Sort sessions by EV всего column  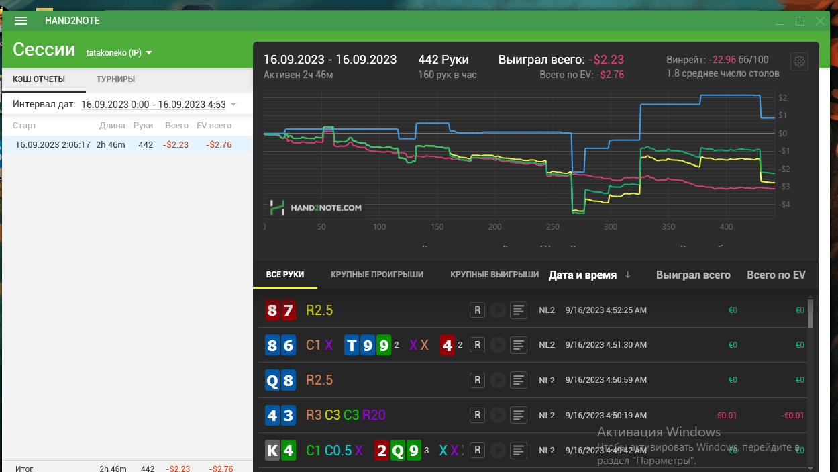214,126
